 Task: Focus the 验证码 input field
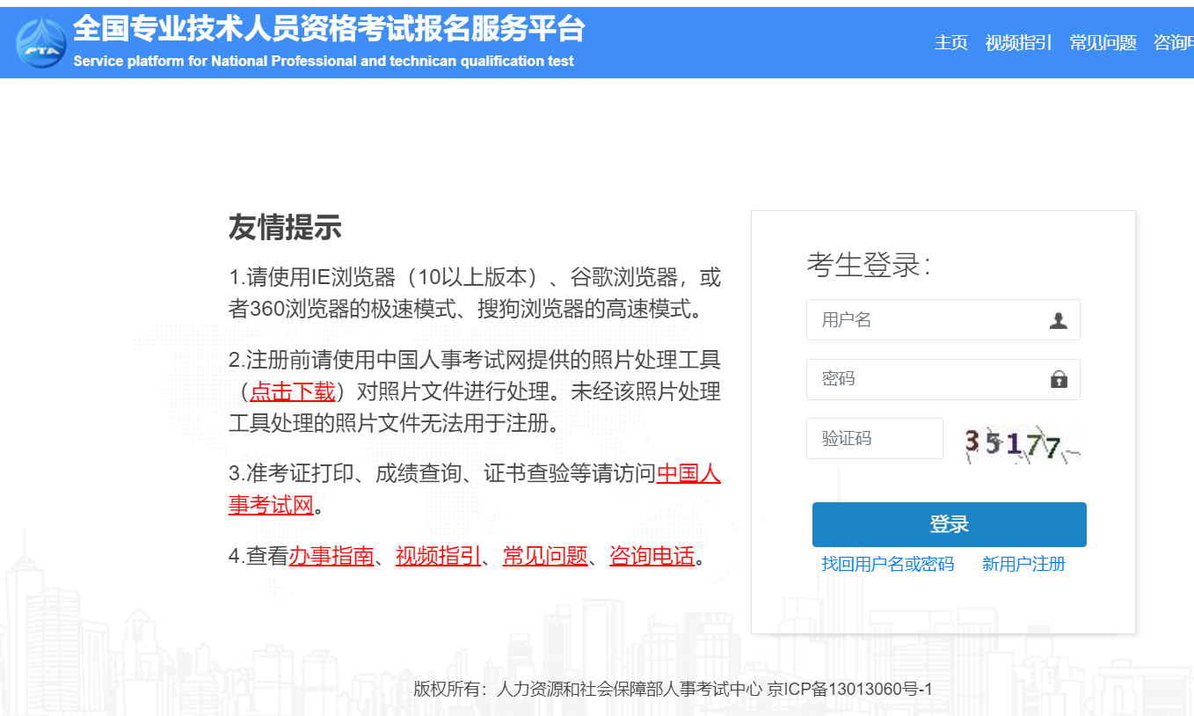(x=874, y=439)
